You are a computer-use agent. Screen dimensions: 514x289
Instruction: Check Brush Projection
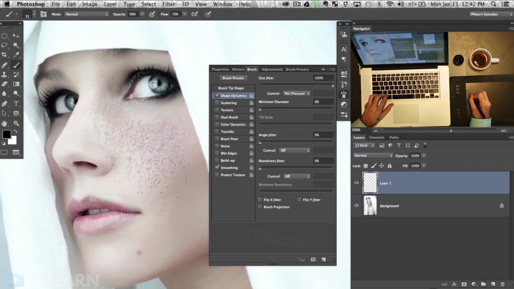pos(260,207)
